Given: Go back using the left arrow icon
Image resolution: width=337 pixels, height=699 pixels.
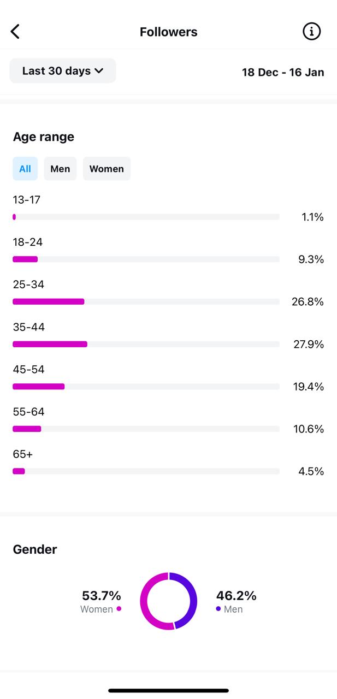Looking at the screenshot, I should click(x=15, y=32).
